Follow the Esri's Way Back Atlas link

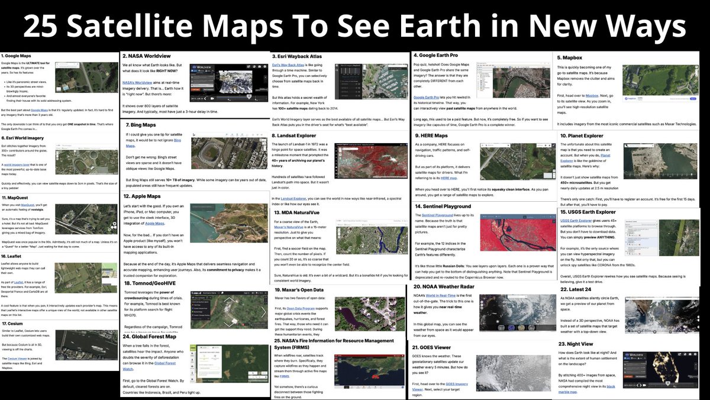(289, 64)
